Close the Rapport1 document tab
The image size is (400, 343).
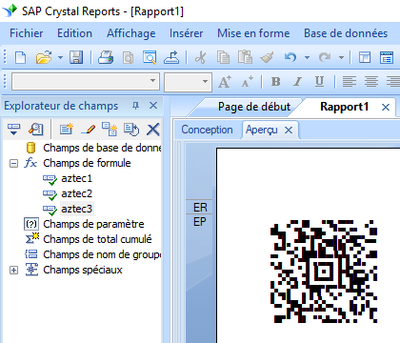point(386,108)
